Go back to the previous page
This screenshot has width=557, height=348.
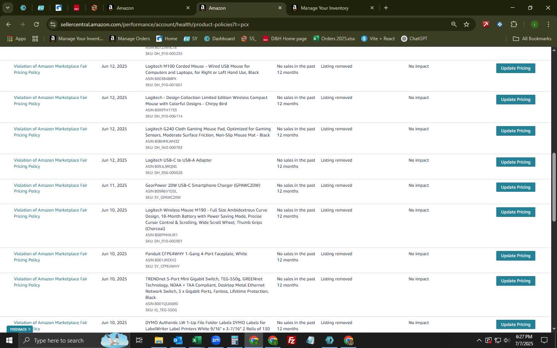tap(9, 24)
